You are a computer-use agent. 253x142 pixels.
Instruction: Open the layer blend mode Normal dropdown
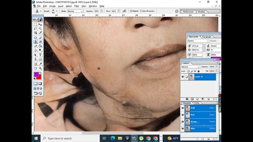[x=191, y=67]
